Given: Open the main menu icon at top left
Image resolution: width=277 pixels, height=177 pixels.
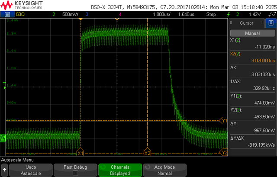Looking at the screenshot, I should 7,14.
